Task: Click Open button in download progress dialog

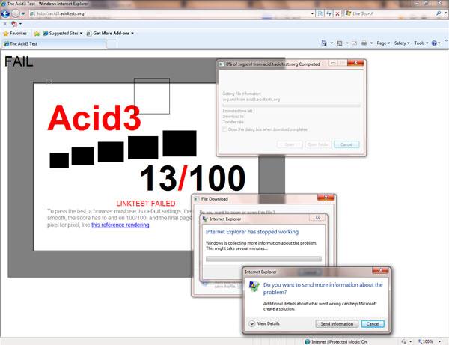Action: pyautogui.click(x=290, y=144)
